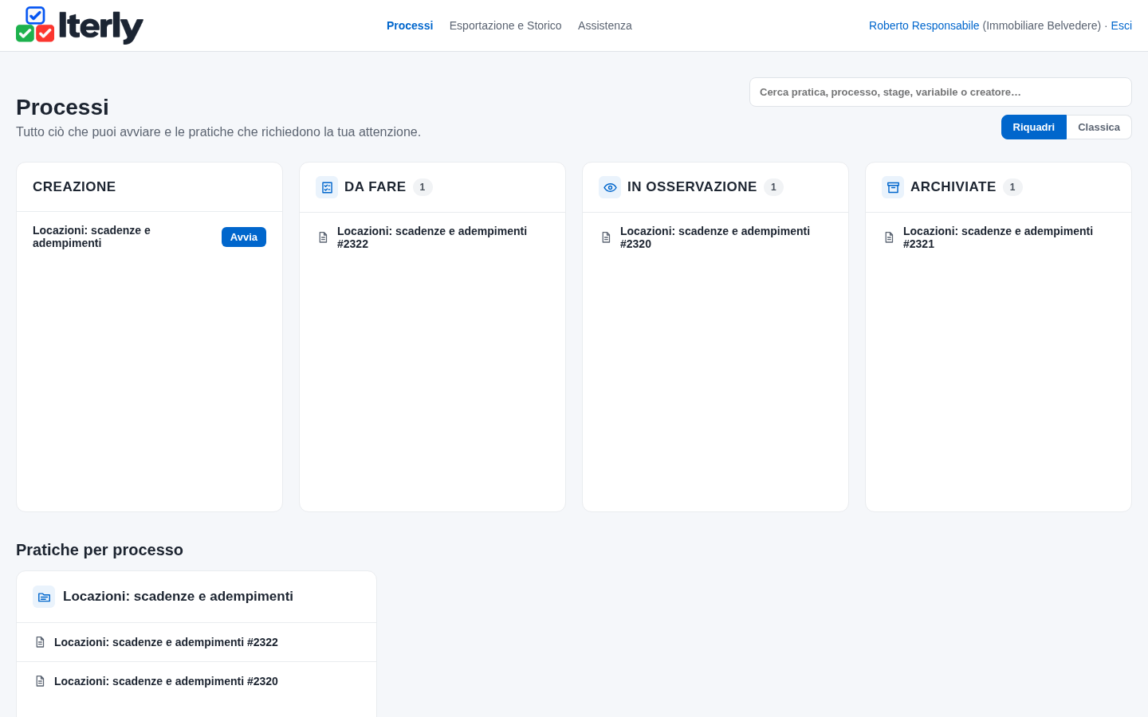Click document icon of practice #2321 in Archiviate

[889, 237]
